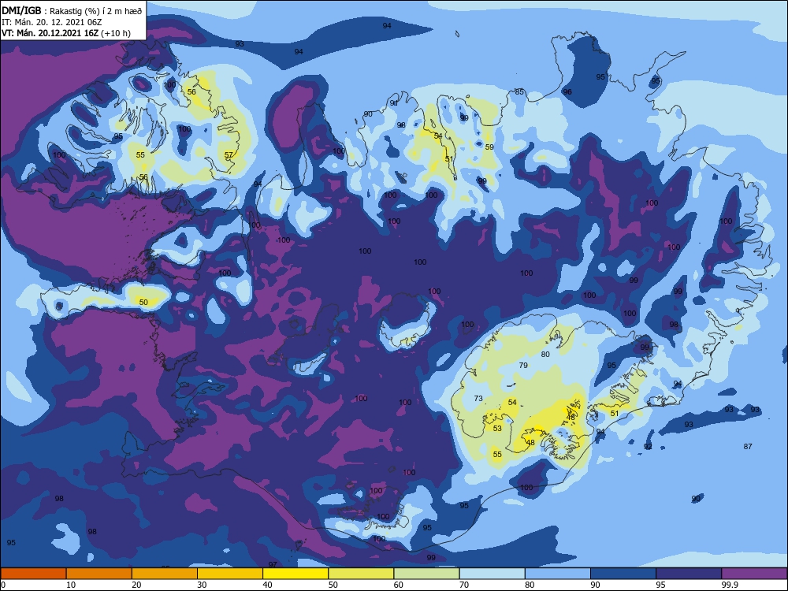Select the medium blue 90–95 legend swatch
Viewport: 788px width, 591px height.
[x=623, y=574]
